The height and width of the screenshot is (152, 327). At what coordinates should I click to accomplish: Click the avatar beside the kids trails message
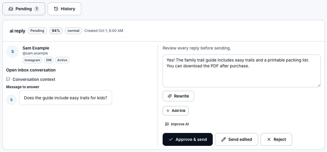[11, 100]
